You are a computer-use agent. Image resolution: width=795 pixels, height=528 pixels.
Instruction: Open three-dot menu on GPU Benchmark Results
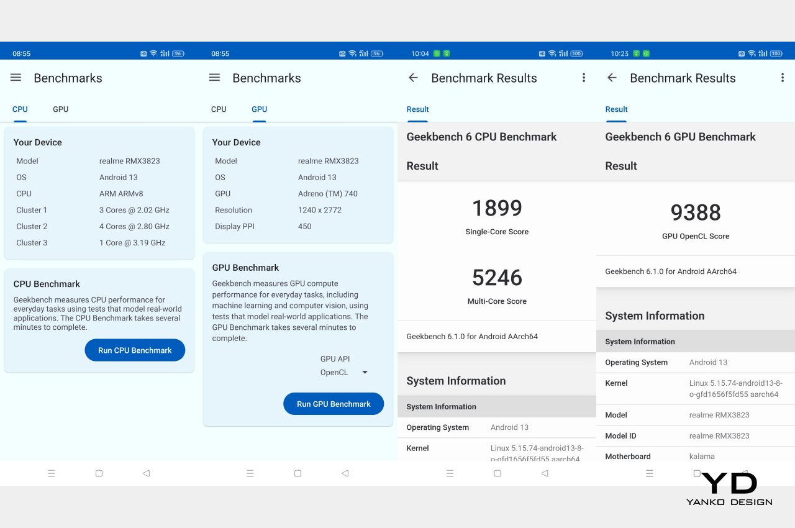point(782,78)
